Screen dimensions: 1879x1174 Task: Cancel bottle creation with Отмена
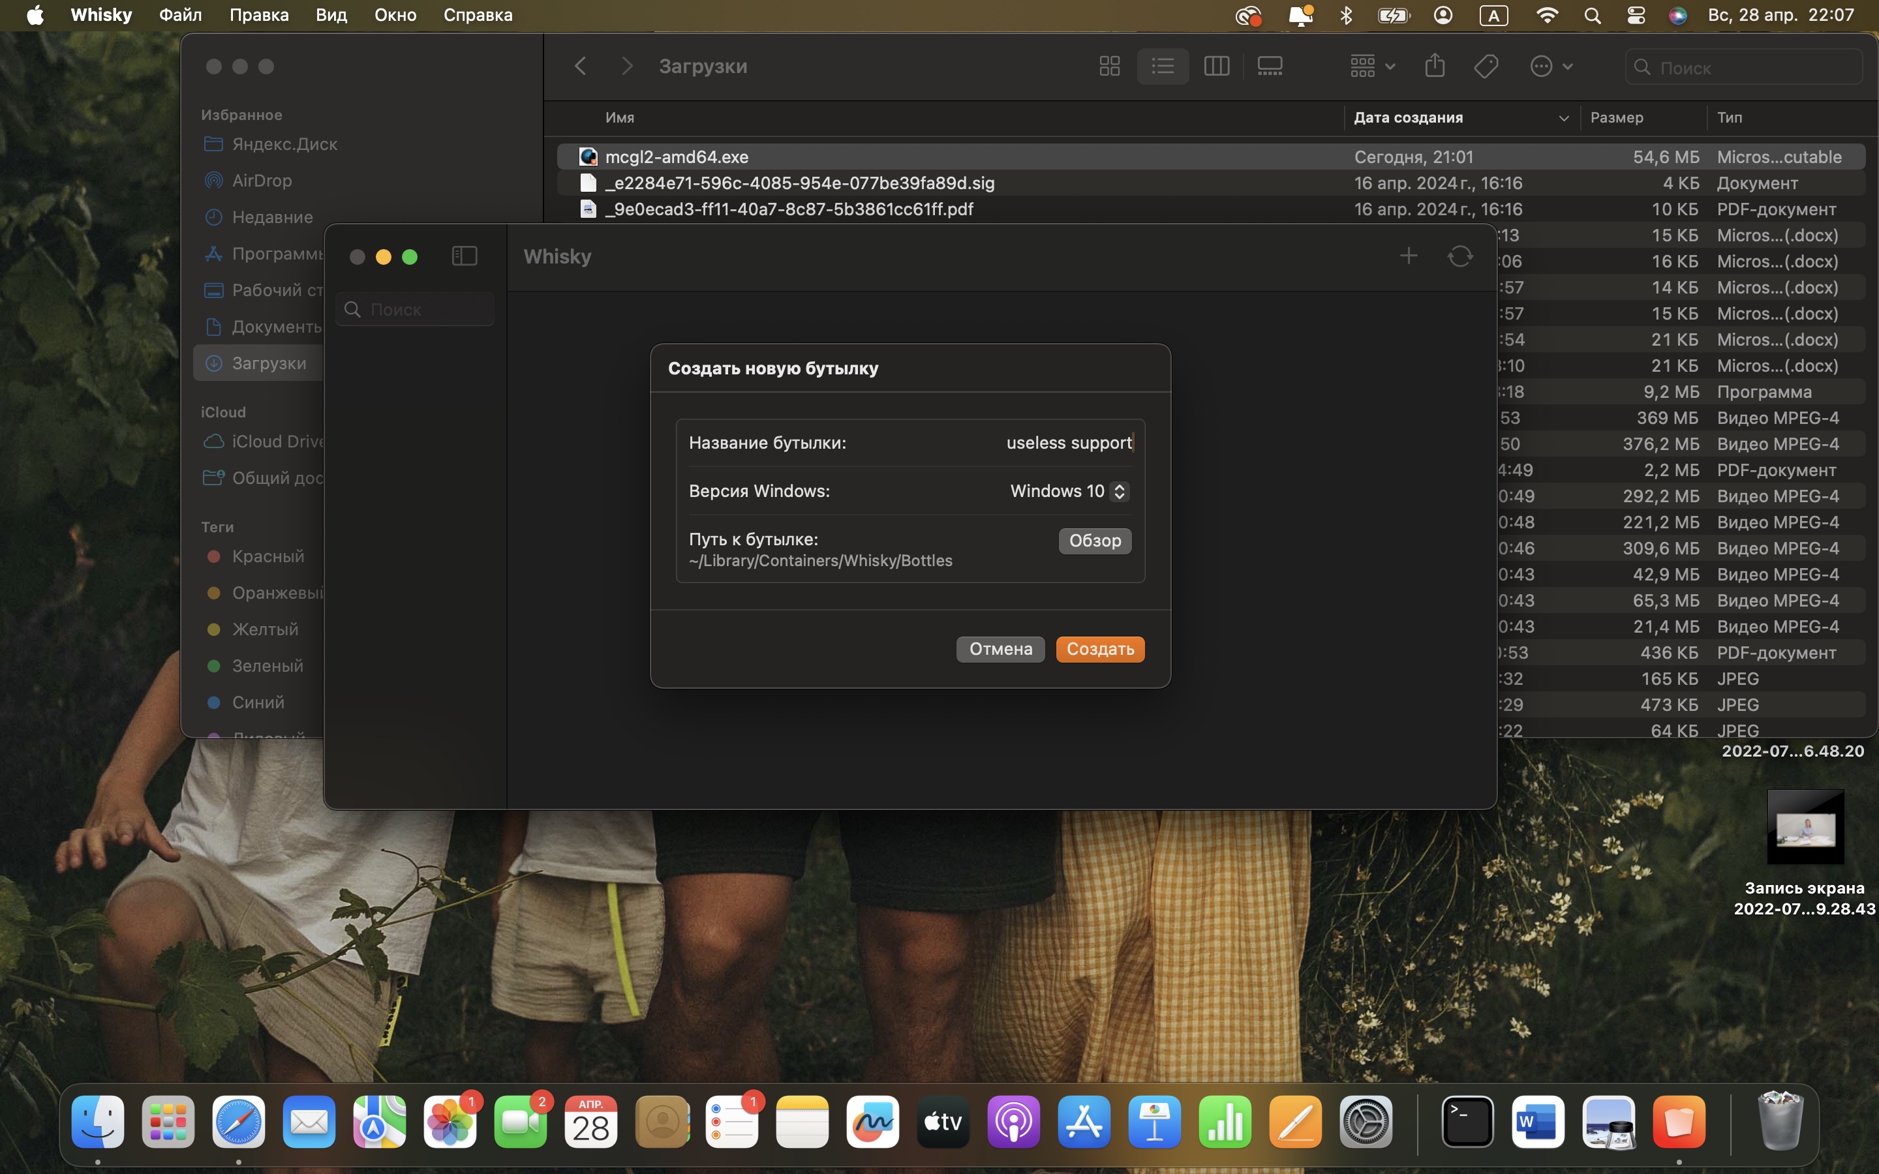click(x=1000, y=649)
